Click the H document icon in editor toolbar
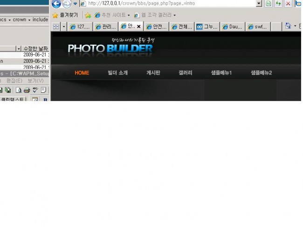This screenshot has width=303, height=227. [x=43, y=90]
